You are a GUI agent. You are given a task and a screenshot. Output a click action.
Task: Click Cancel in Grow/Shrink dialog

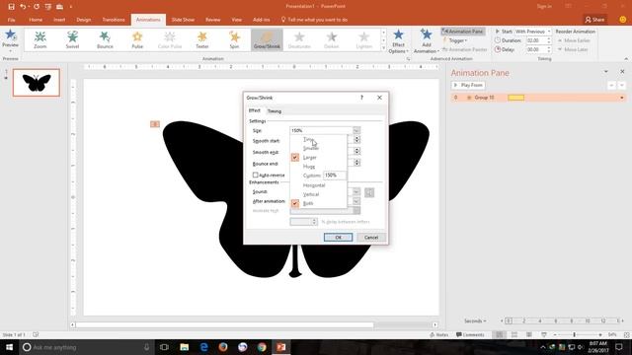[x=371, y=237]
